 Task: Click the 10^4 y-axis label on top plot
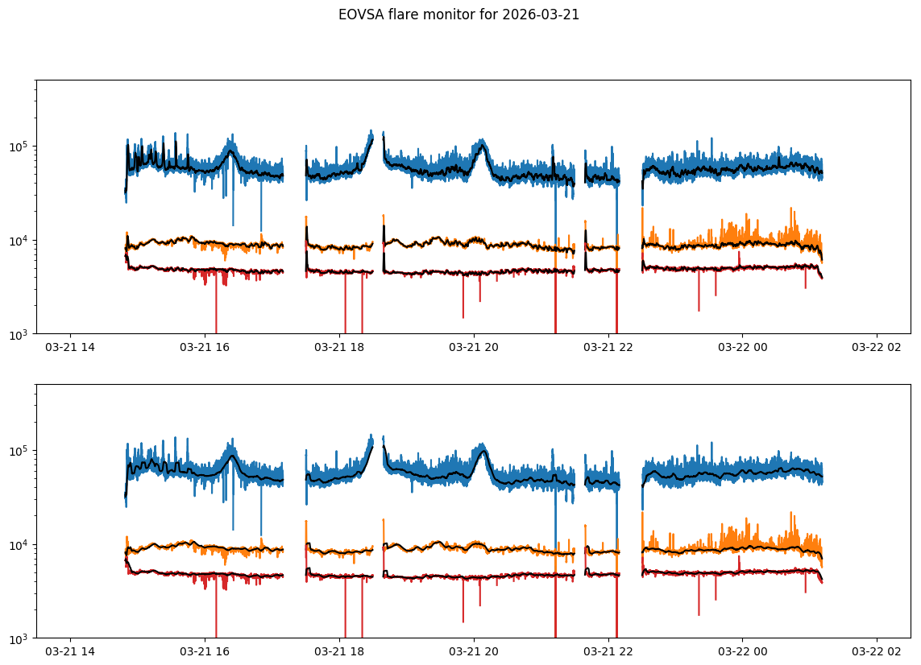[19, 240]
